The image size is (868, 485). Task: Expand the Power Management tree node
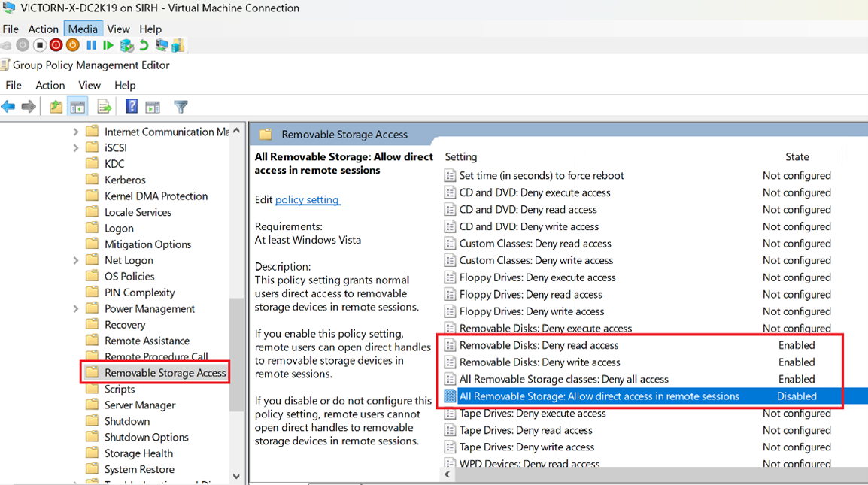tap(75, 308)
